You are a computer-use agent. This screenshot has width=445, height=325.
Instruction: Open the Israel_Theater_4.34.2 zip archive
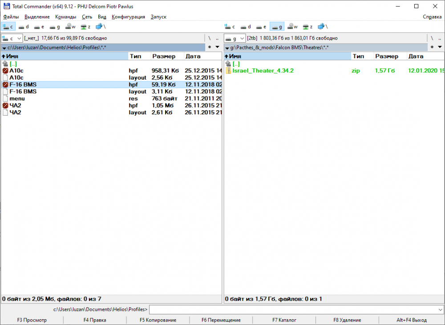[x=263, y=70]
